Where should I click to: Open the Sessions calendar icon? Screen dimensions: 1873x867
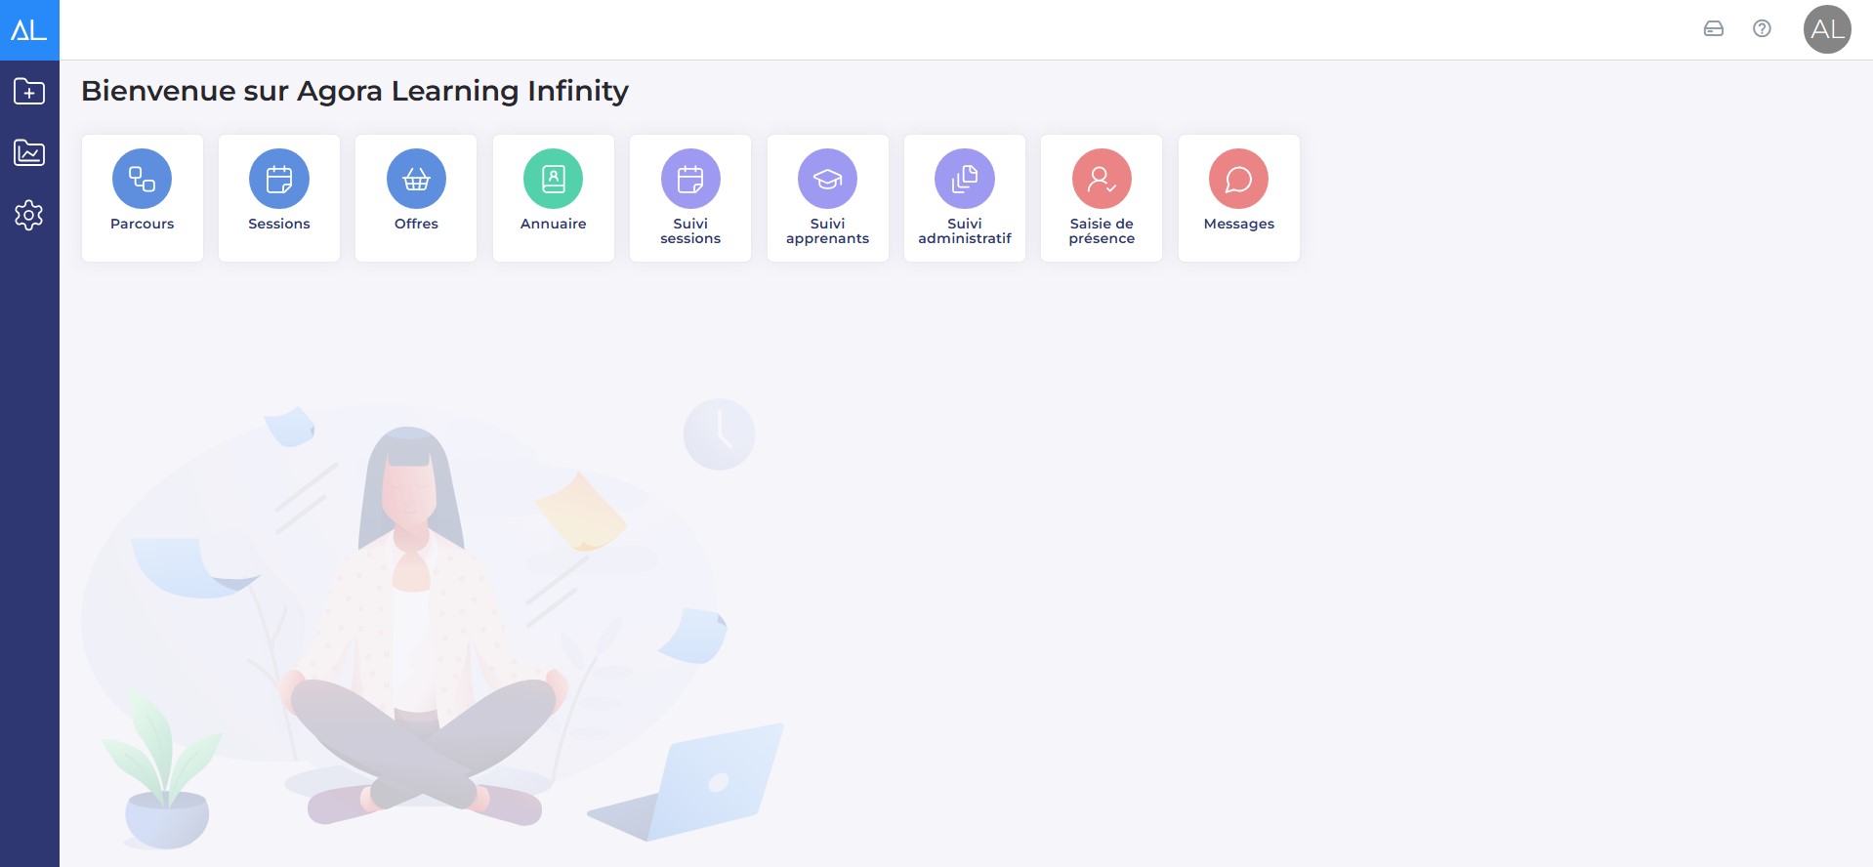tap(279, 179)
